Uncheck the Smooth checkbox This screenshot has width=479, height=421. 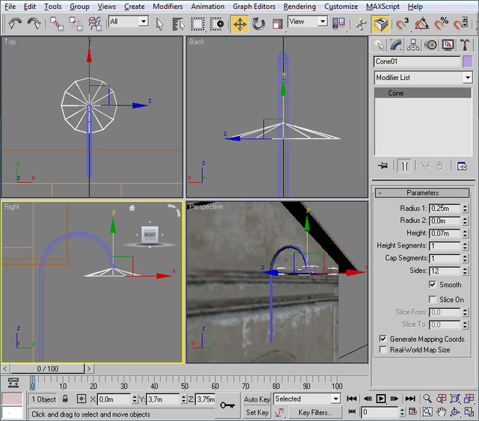[x=433, y=285]
